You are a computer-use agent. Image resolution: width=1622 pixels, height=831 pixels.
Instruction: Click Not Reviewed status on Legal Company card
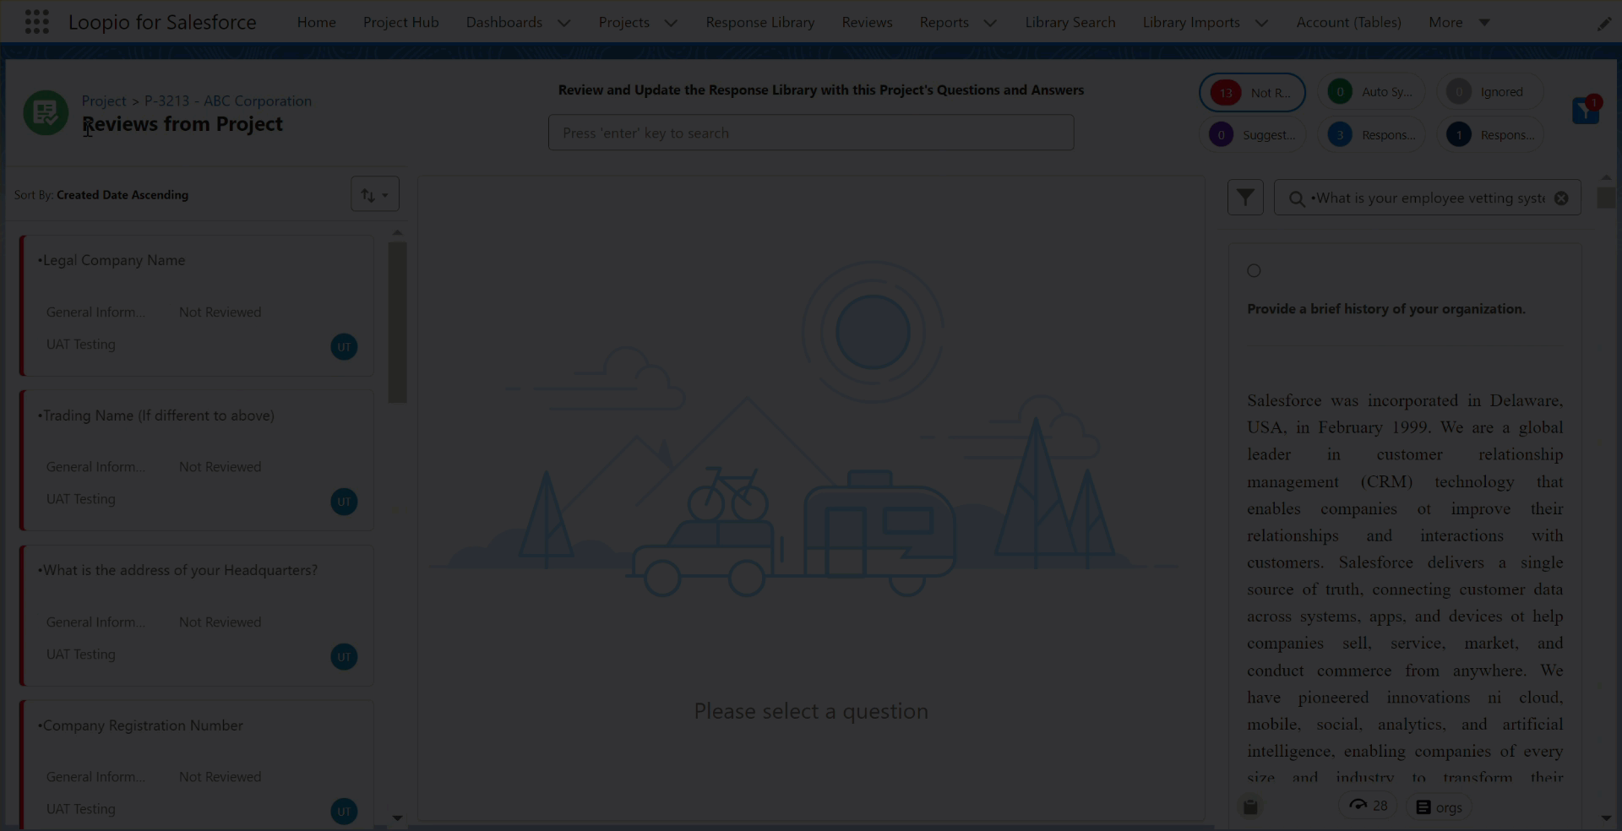[220, 312]
